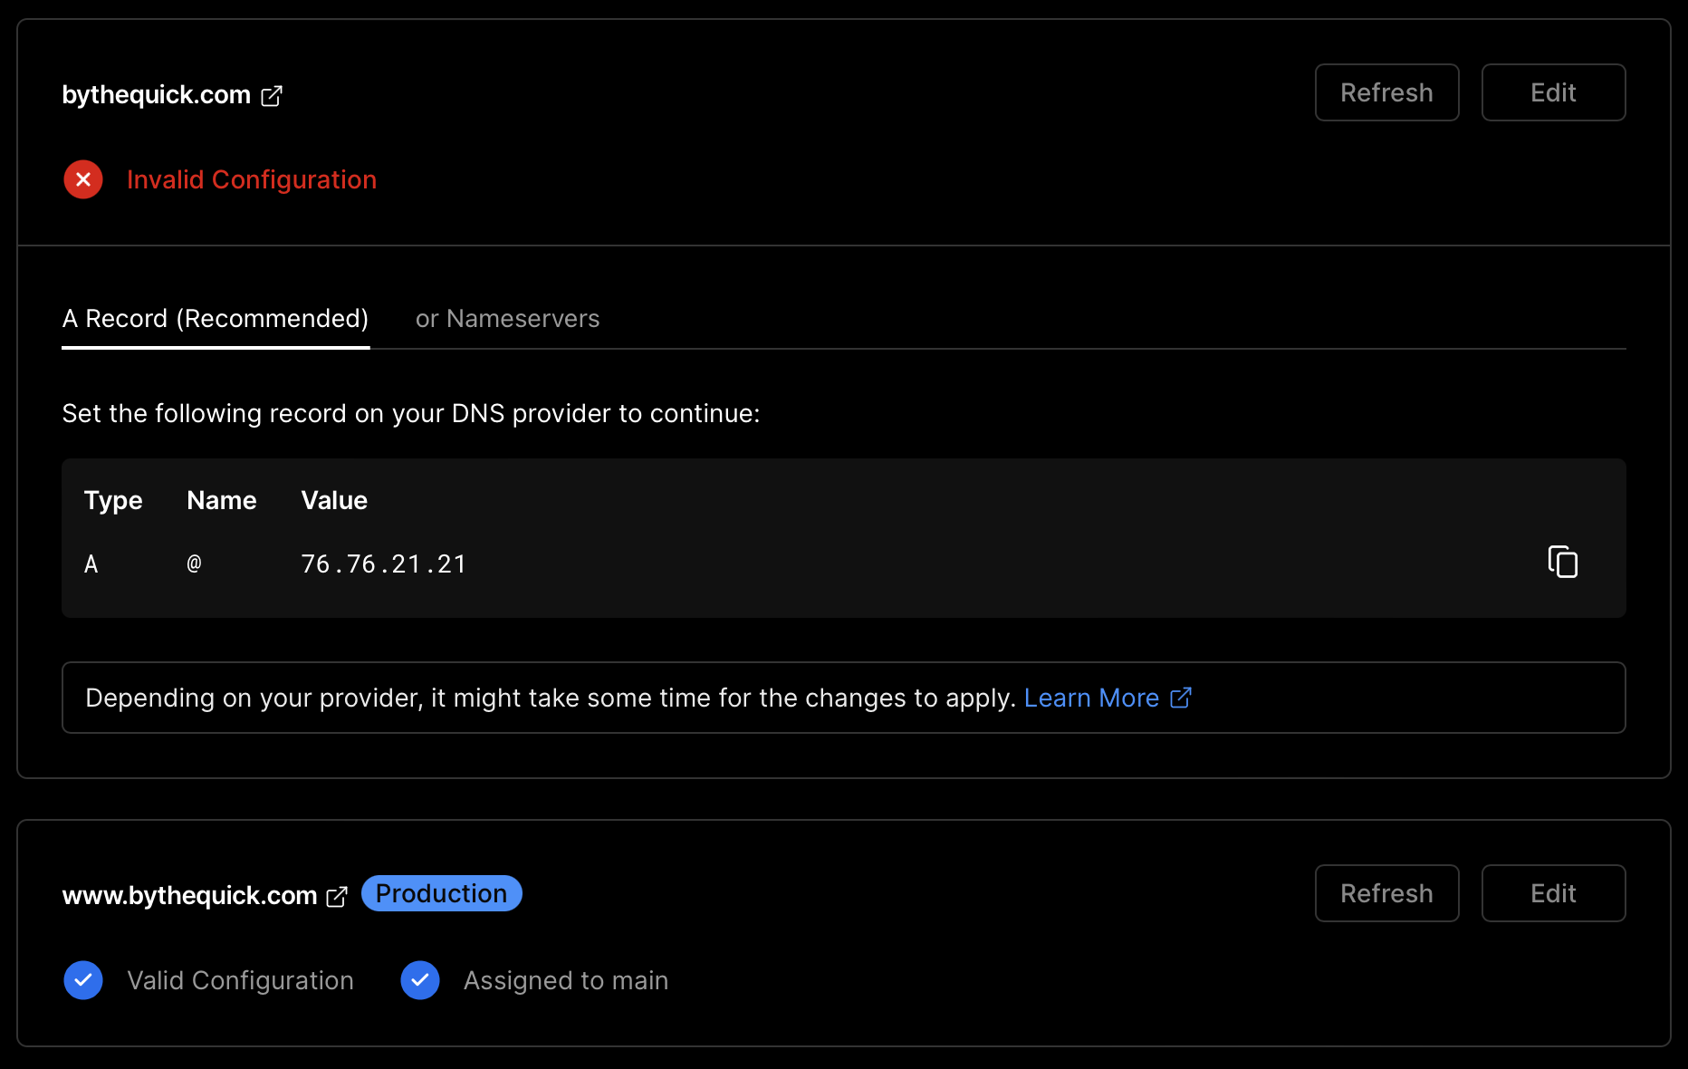1688x1069 pixels.
Task: Open bythequick.com external link icon
Action: [272, 95]
